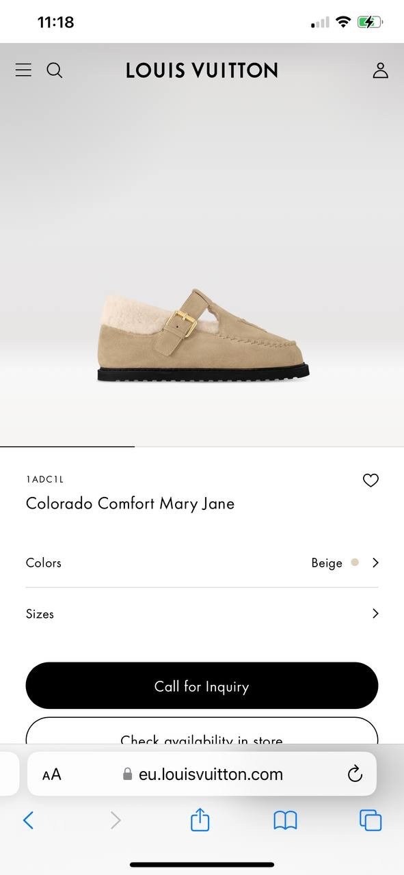Open the account profile icon
The height and width of the screenshot is (875, 404).
pos(381,70)
